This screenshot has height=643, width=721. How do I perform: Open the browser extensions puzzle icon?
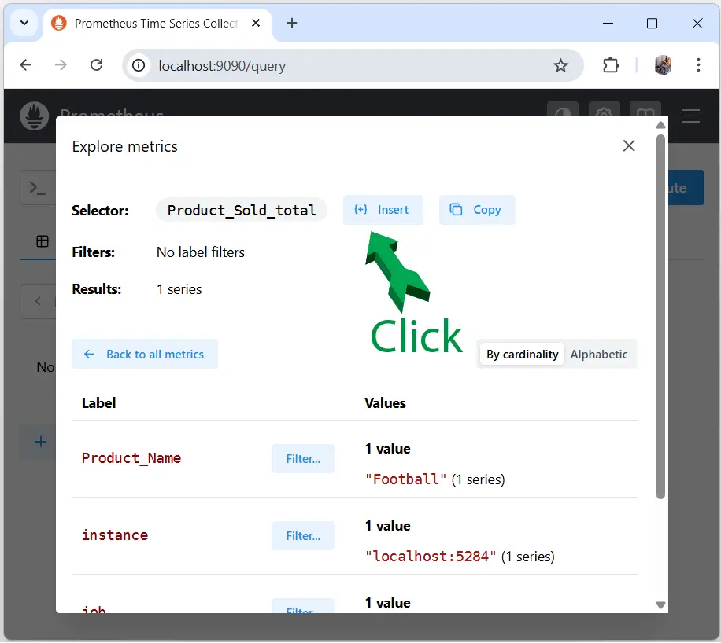(611, 65)
